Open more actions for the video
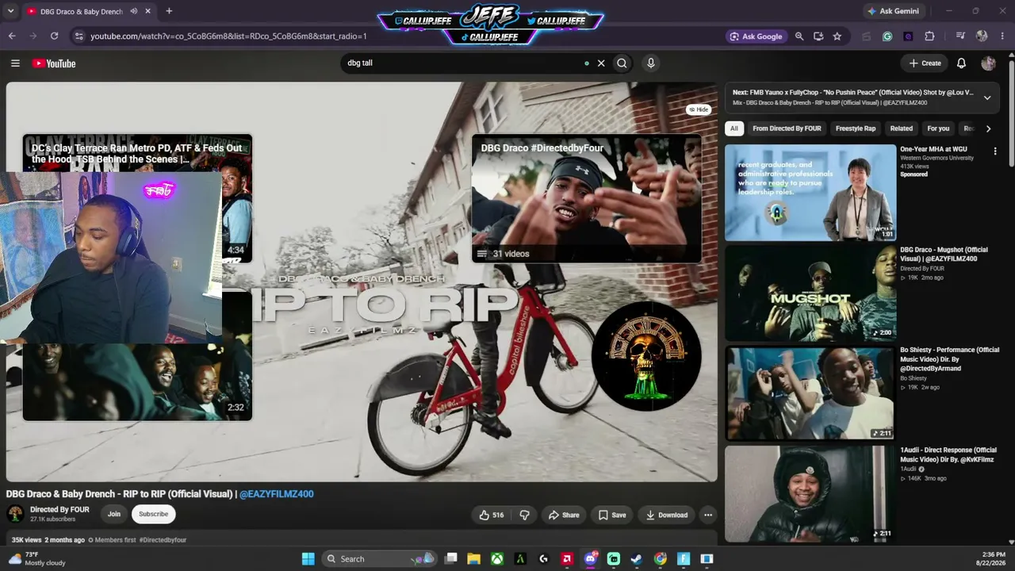The width and height of the screenshot is (1015, 571). coord(708,515)
